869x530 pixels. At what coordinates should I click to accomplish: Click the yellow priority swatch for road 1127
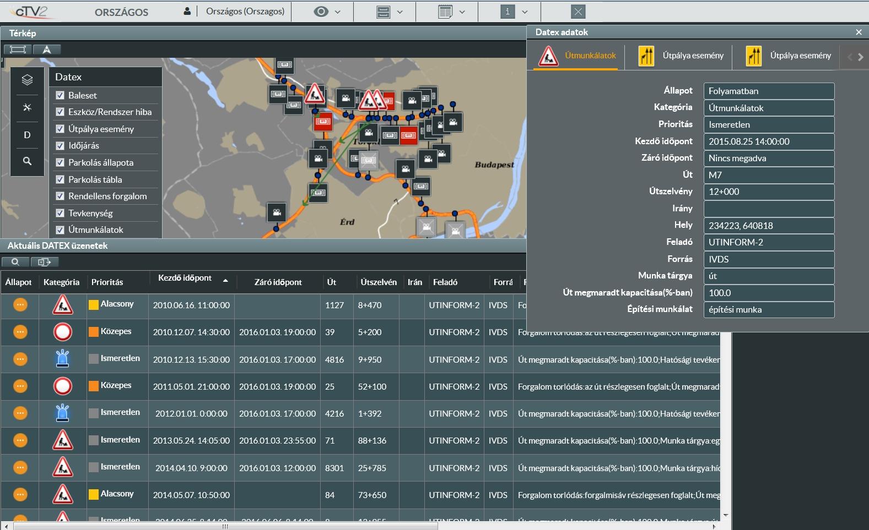click(94, 304)
